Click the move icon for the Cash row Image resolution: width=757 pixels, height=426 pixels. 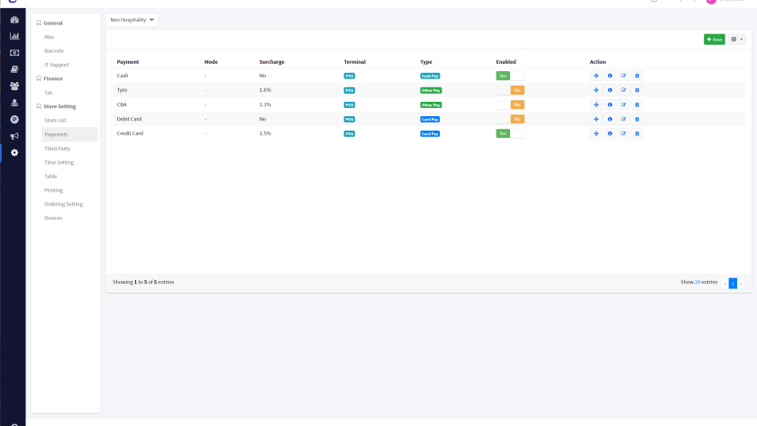pyautogui.click(x=596, y=76)
